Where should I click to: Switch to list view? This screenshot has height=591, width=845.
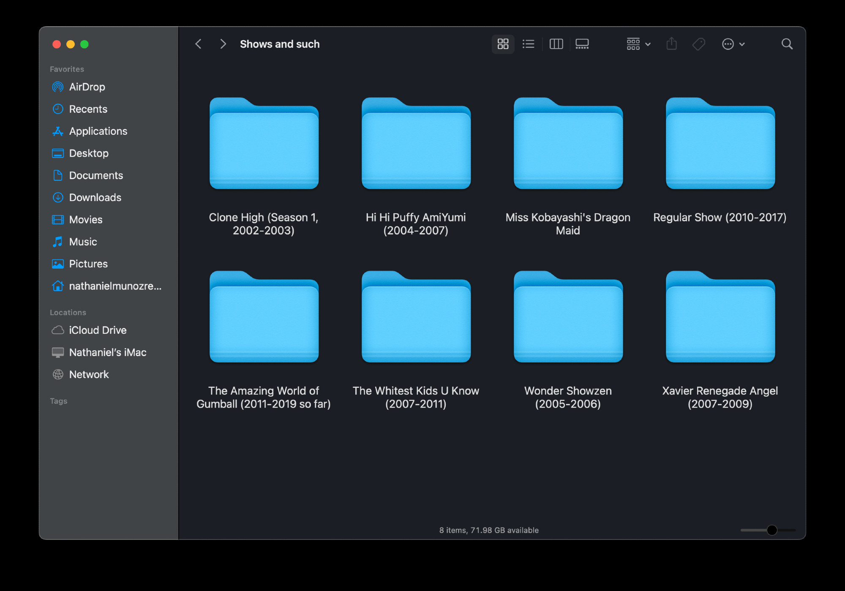528,44
